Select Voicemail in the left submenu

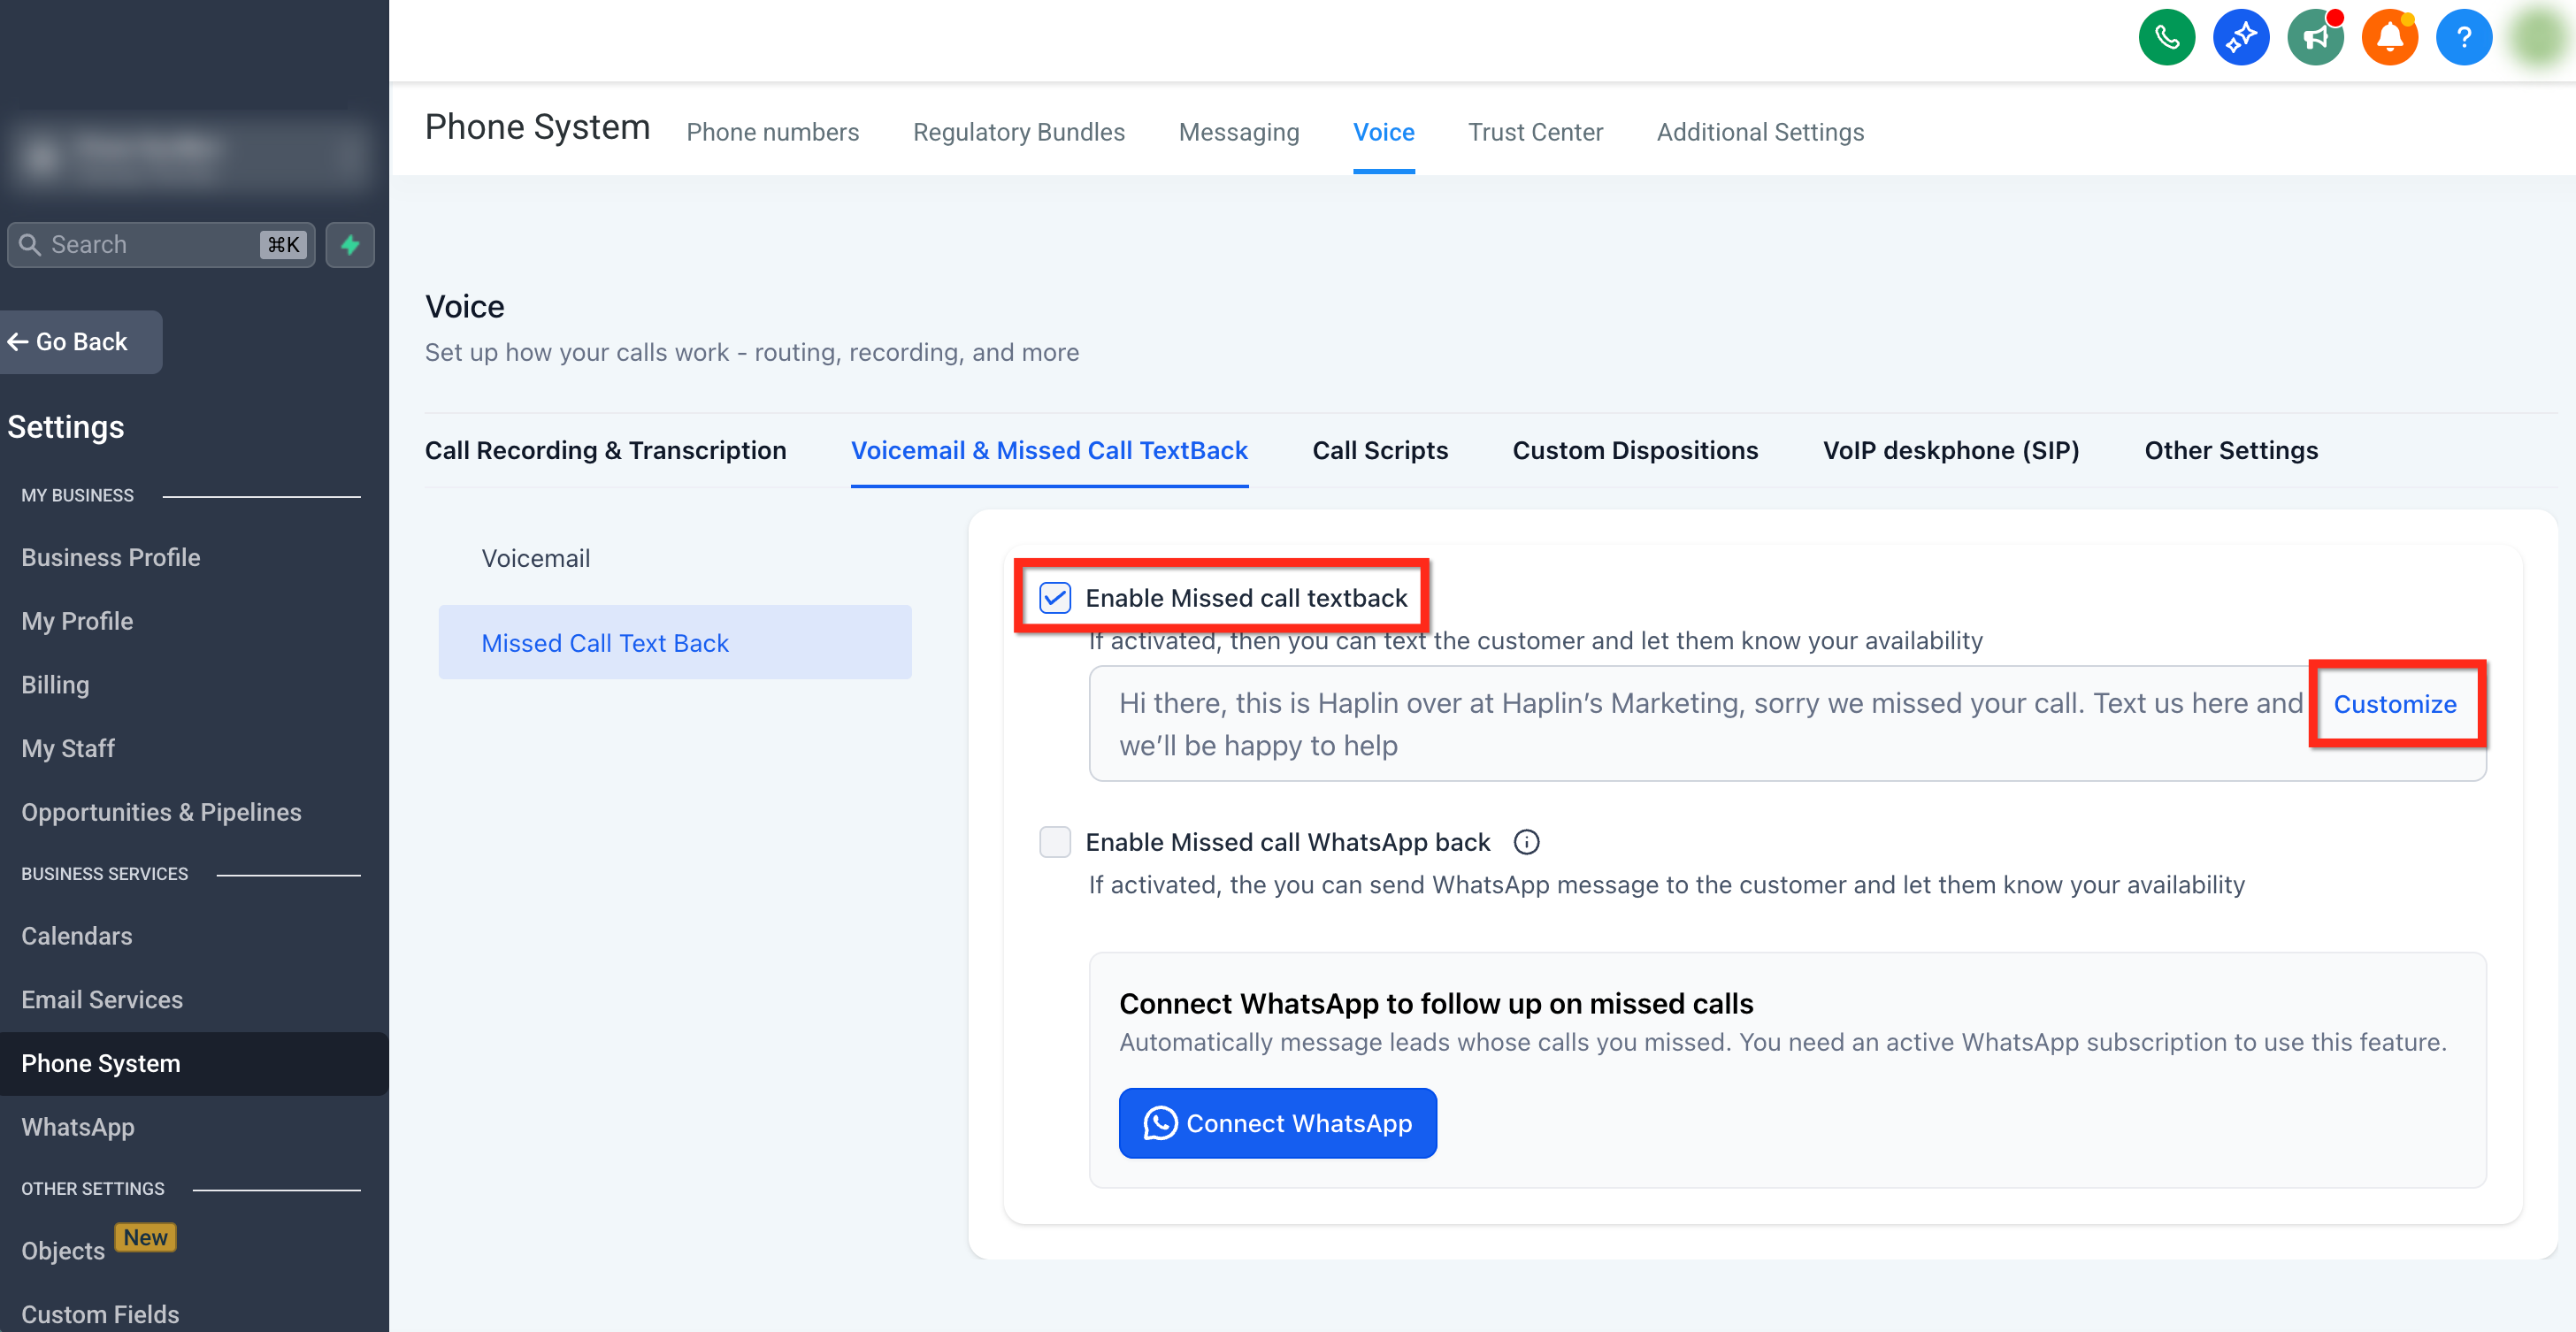coord(535,558)
